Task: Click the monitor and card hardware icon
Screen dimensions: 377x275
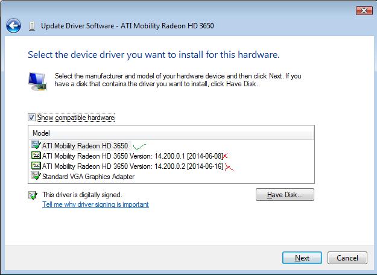Action: tap(37, 81)
